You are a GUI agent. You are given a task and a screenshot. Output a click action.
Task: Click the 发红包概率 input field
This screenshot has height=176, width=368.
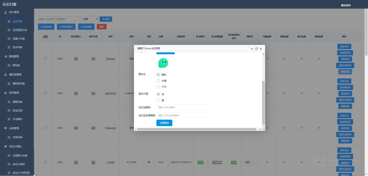[x=182, y=108]
